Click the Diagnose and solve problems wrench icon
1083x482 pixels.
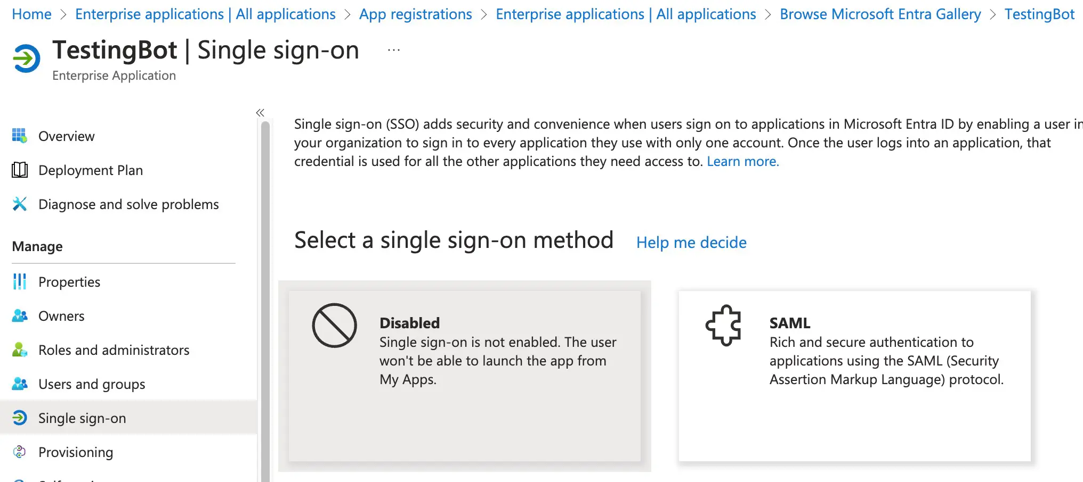[x=20, y=204]
